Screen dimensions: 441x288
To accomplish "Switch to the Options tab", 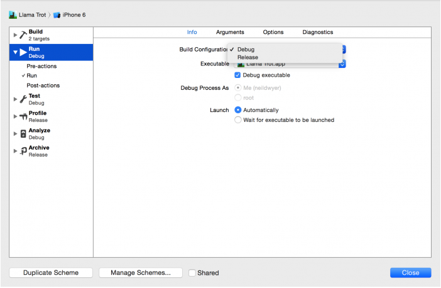I will pos(273,32).
